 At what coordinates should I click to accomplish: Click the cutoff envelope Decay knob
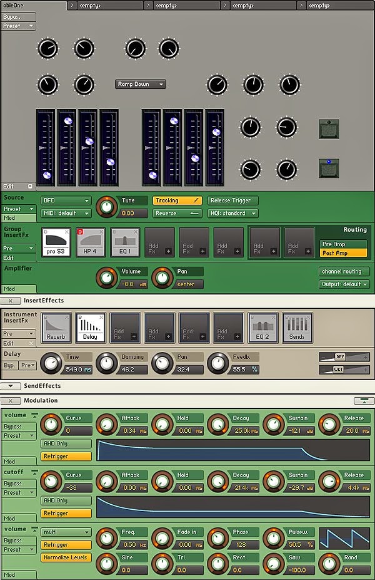pos(217,481)
